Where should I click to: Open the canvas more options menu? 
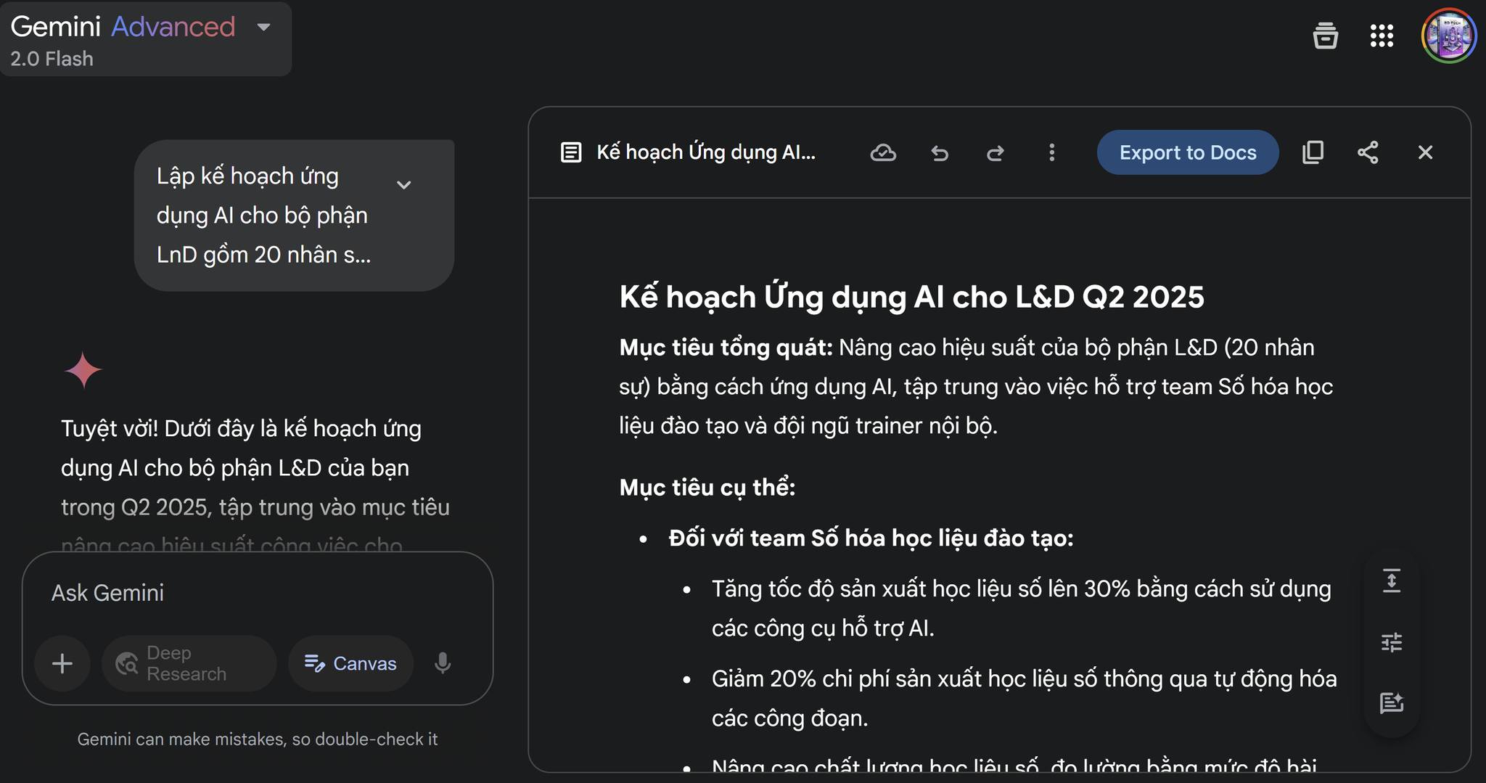coord(1051,152)
